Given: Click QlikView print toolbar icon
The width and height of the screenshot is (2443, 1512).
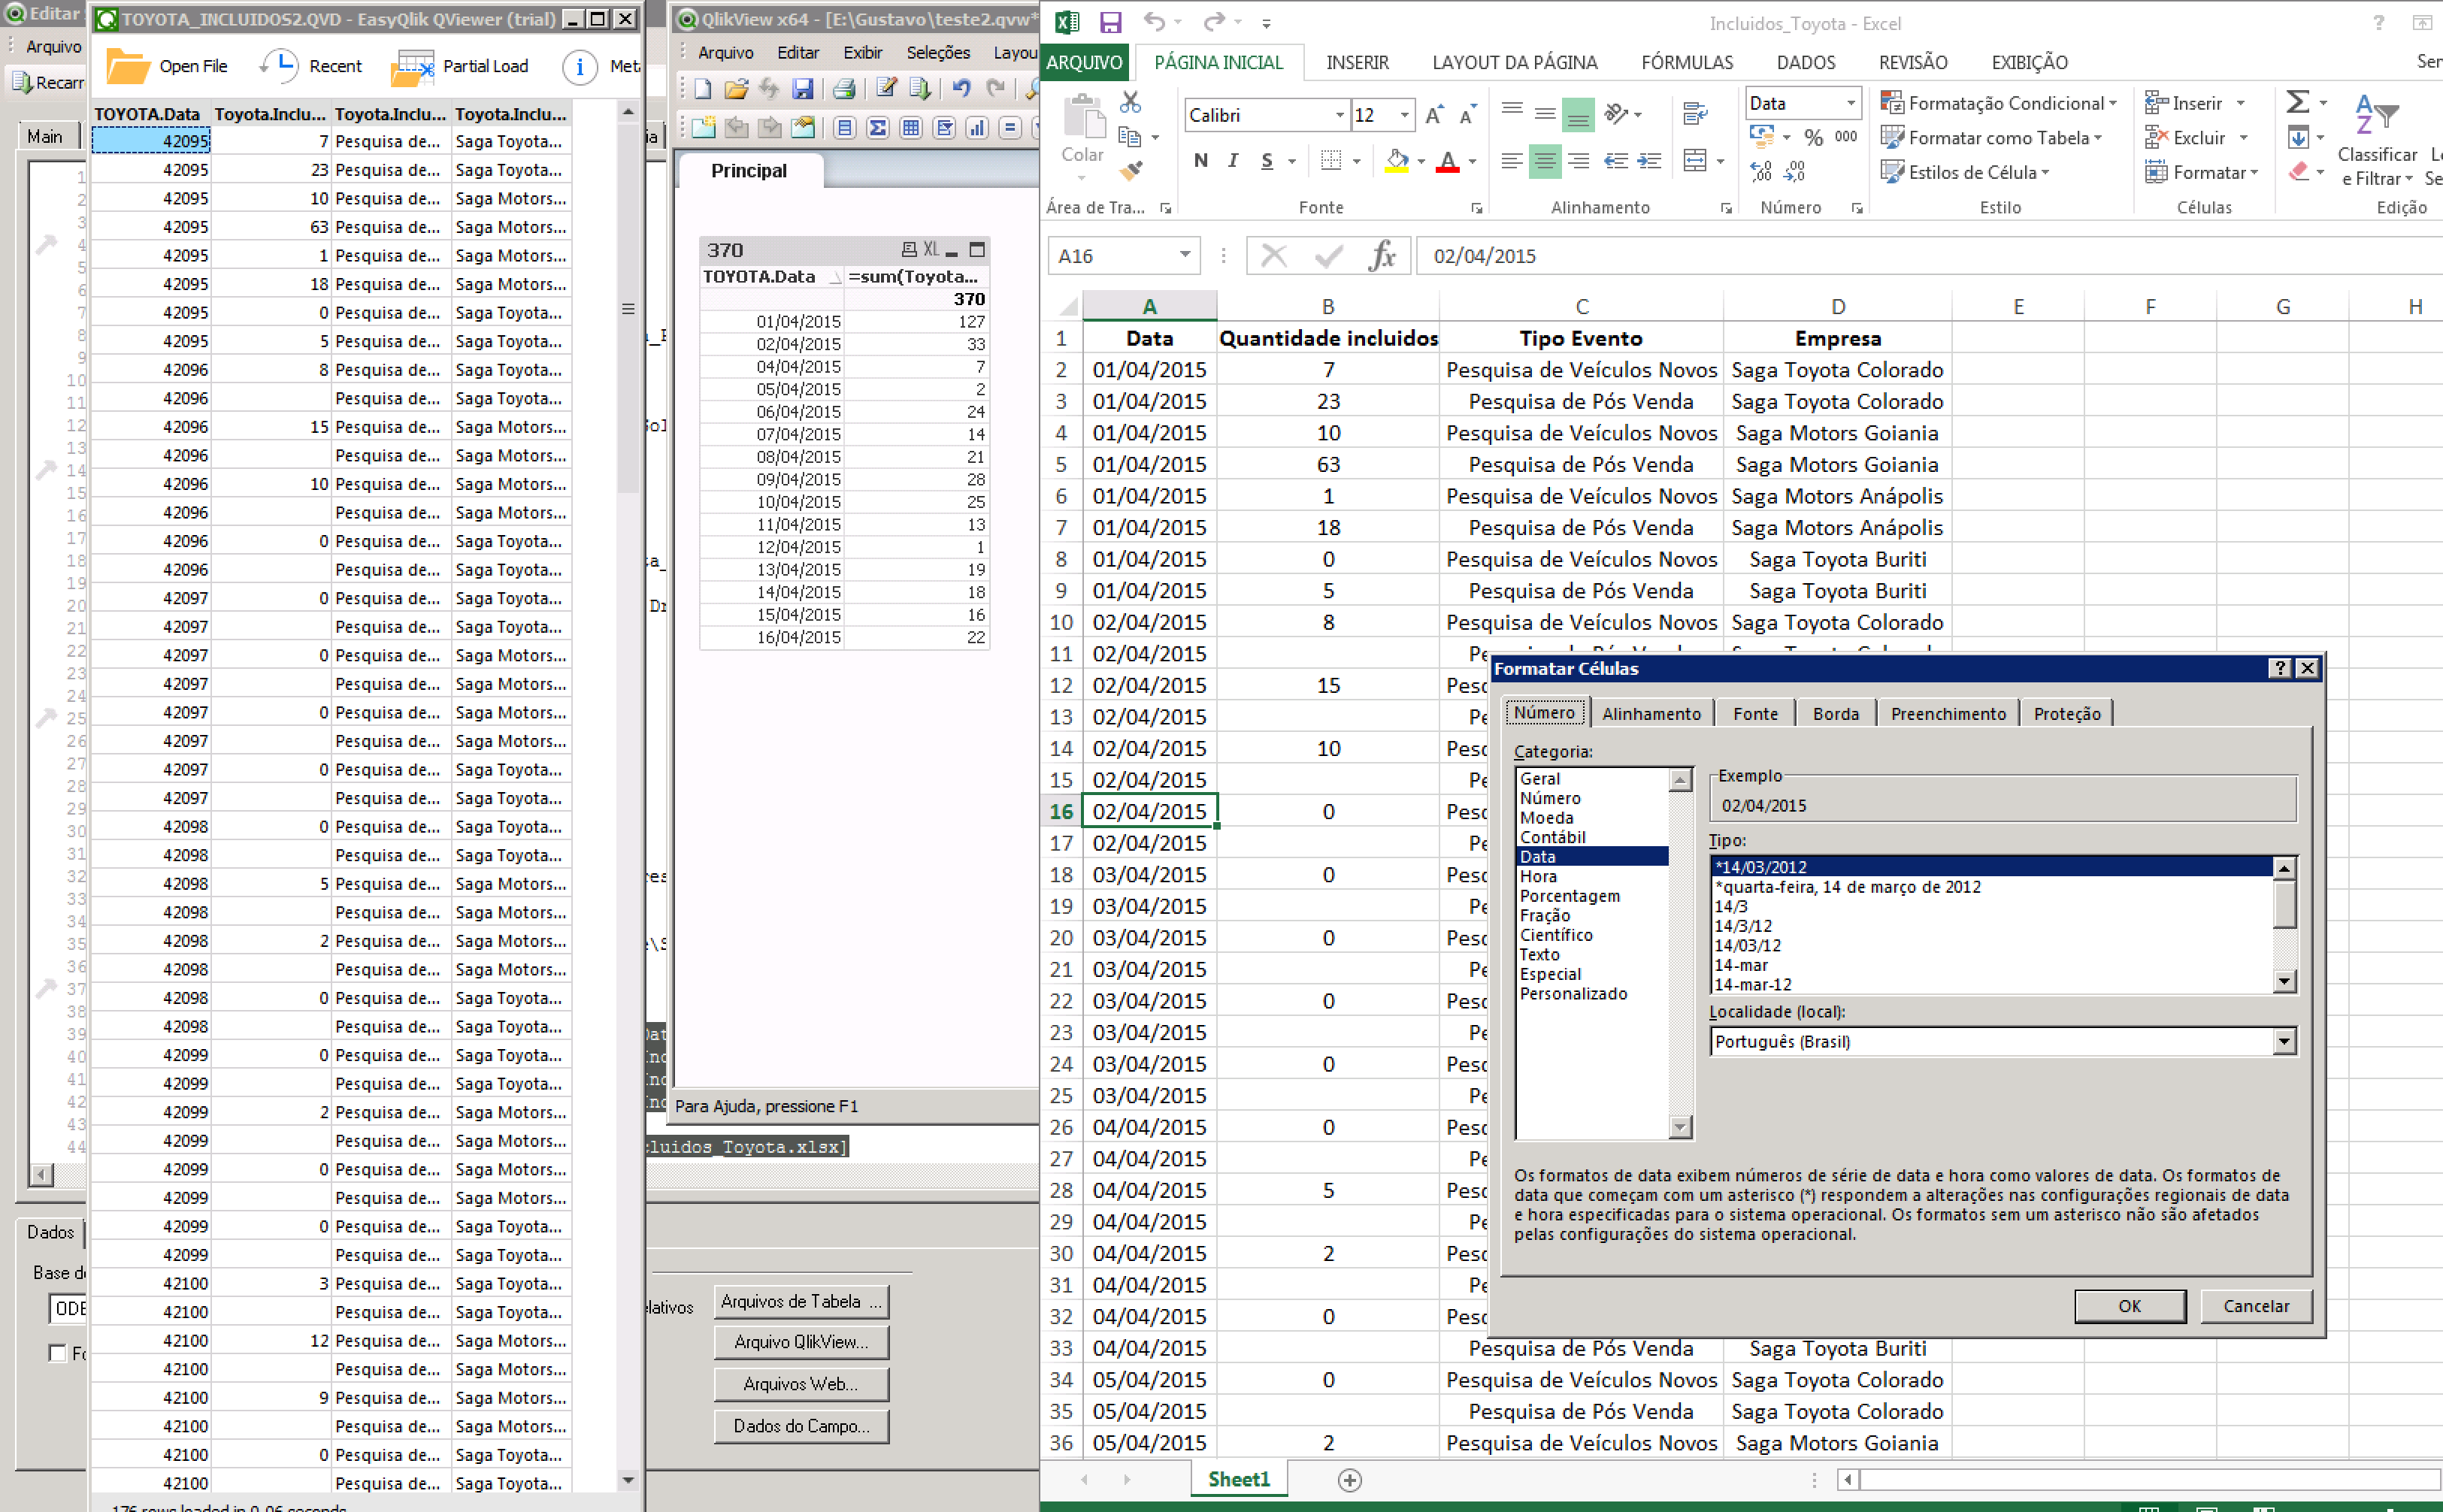Looking at the screenshot, I should click(x=843, y=89).
